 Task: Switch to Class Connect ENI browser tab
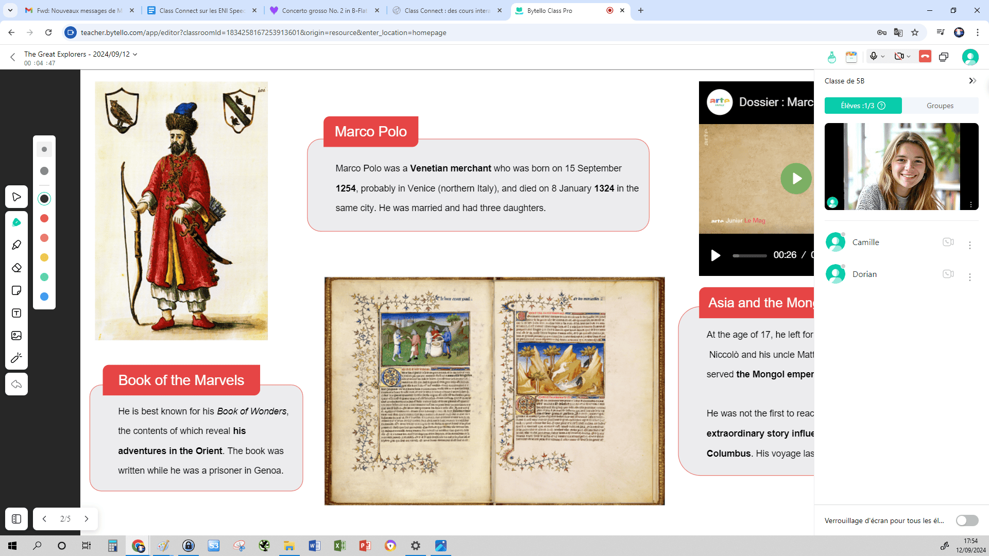tap(202, 10)
